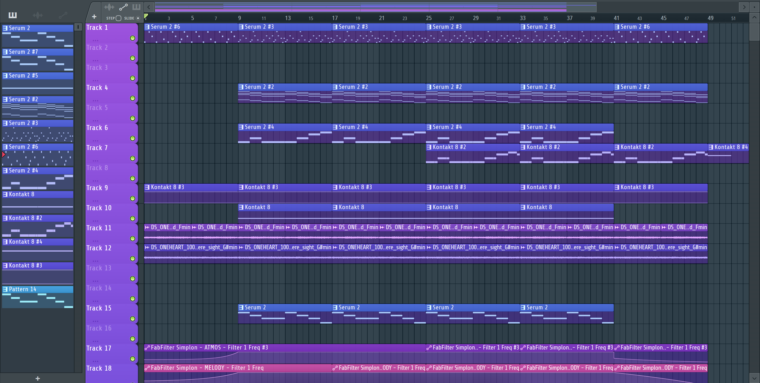This screenshot has width=760, height=383.
Task: Click the plus button above Track 1
Action: pos(94,17)
